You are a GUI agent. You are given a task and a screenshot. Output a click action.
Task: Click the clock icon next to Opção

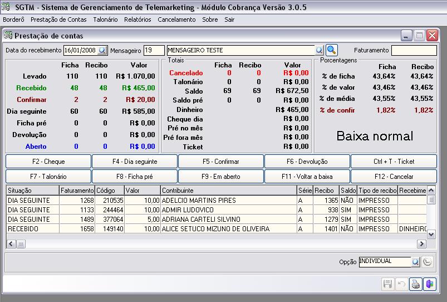tap(428, 261)
